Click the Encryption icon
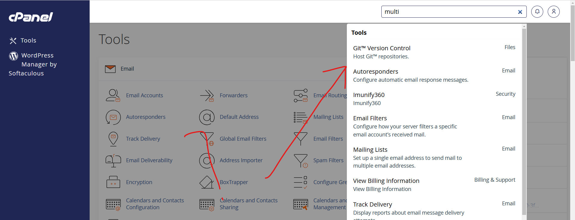This screenshot has width=575, height=220. (113, 182)
